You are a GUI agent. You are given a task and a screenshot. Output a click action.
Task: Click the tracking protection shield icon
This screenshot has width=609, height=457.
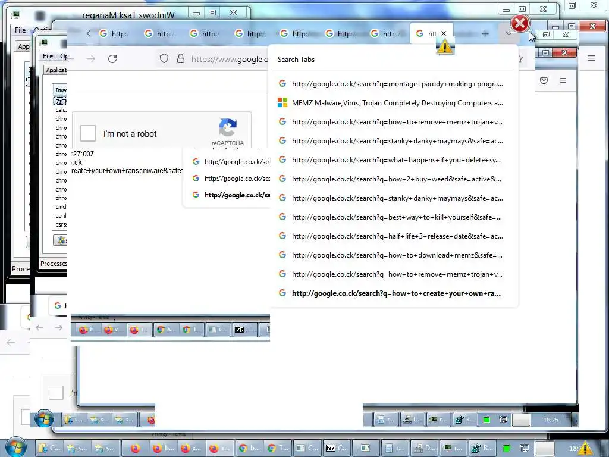pyautogui.click(x=164, y=59)
